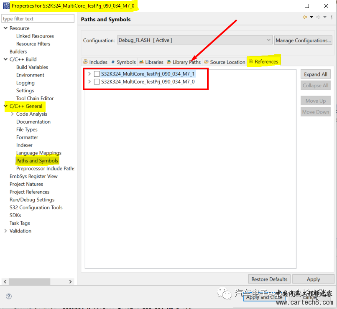Expand the Code Analysis tree node
Viewport: 337px width, 309px height.
(x=12, y=114)
